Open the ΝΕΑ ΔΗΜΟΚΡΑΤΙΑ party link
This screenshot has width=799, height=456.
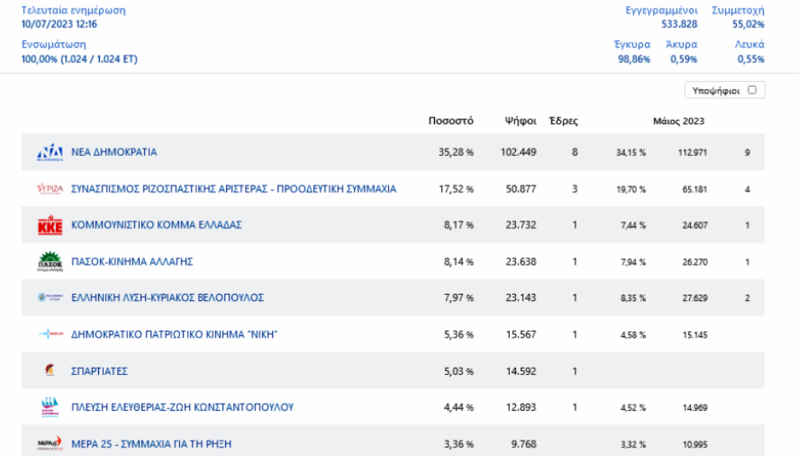114,153
